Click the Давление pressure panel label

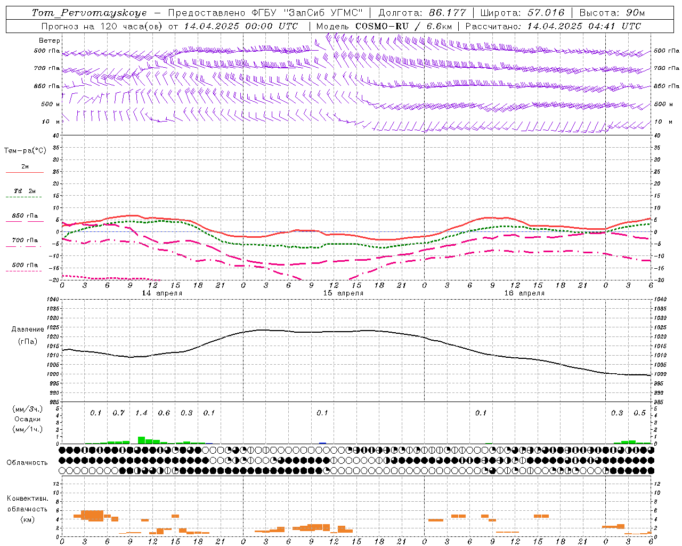click(x=28, y=330)
